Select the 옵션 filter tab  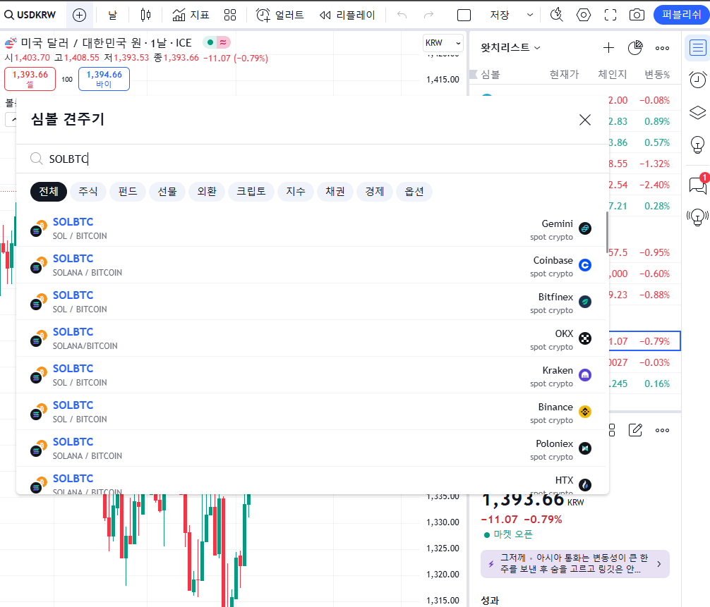point(414,191)
